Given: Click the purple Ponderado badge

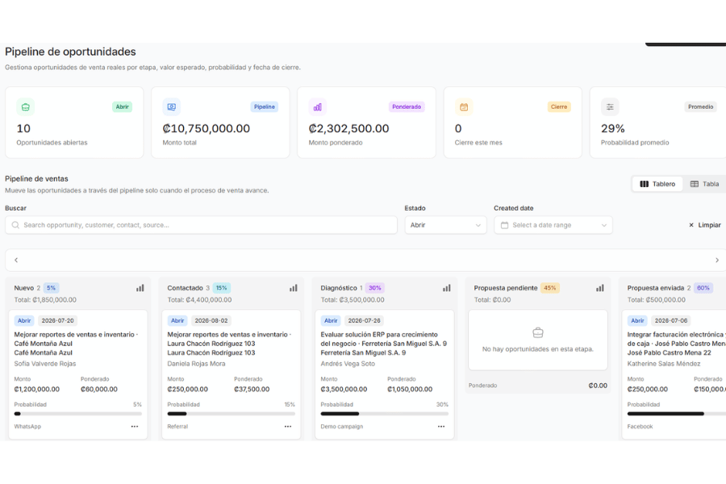Looking at the screenshot, I should [x=407, y=107].
